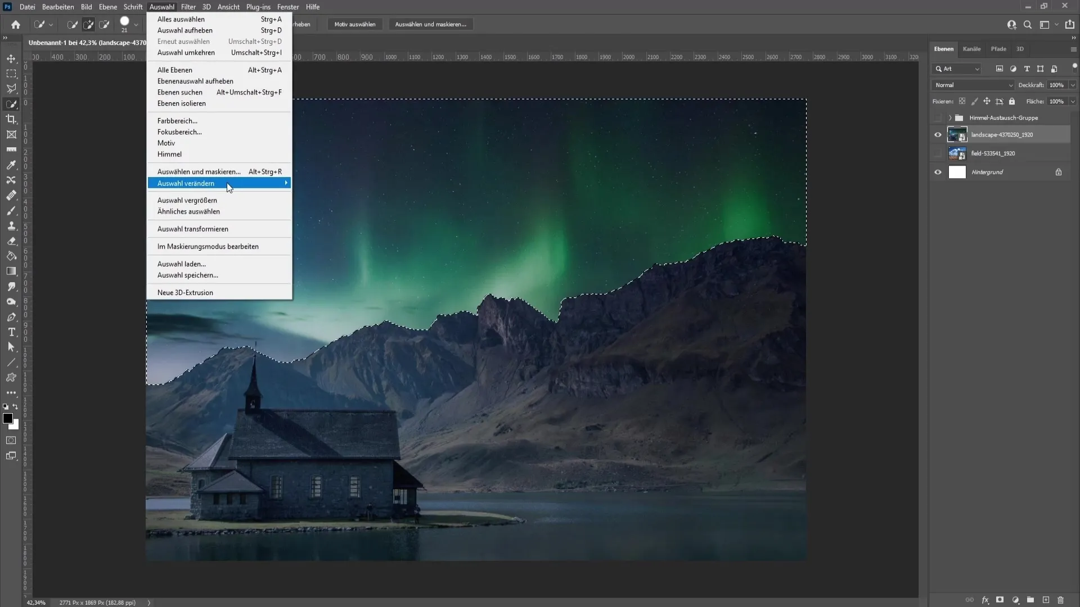Expand the Auswahl verändern submenu
The width and height of the screenshot is (1080, 607).
coord(219,183)
